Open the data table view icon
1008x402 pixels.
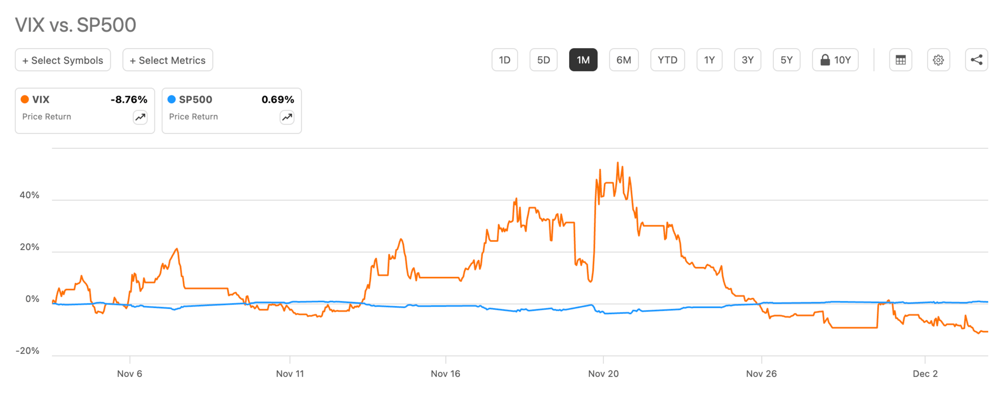pos(900,60)
